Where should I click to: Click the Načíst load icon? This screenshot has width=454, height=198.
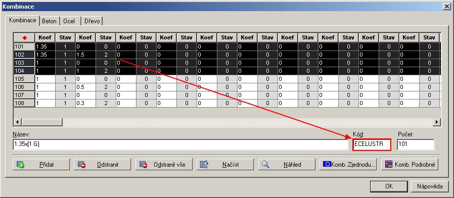coord(204,165)
